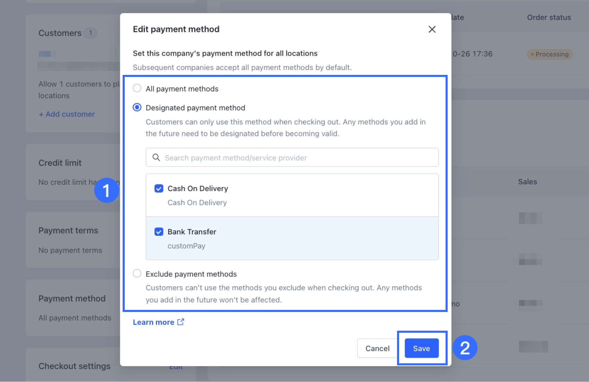Screen dimensions: 589x382
Task: Click the Customers count badge
Action: (90, 33)
